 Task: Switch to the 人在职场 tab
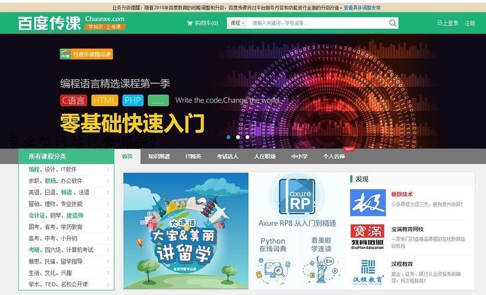pos(265,156)
